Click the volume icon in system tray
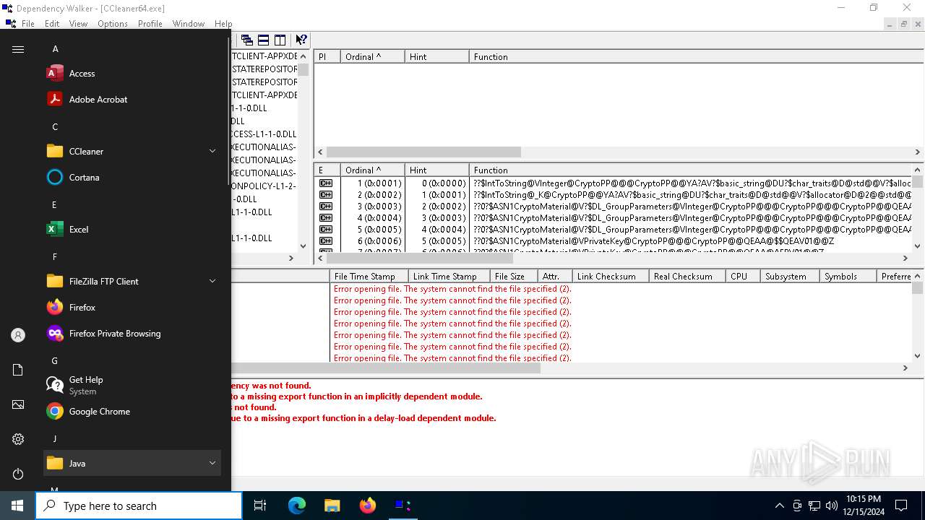925x520 pixels. point(832,506)
